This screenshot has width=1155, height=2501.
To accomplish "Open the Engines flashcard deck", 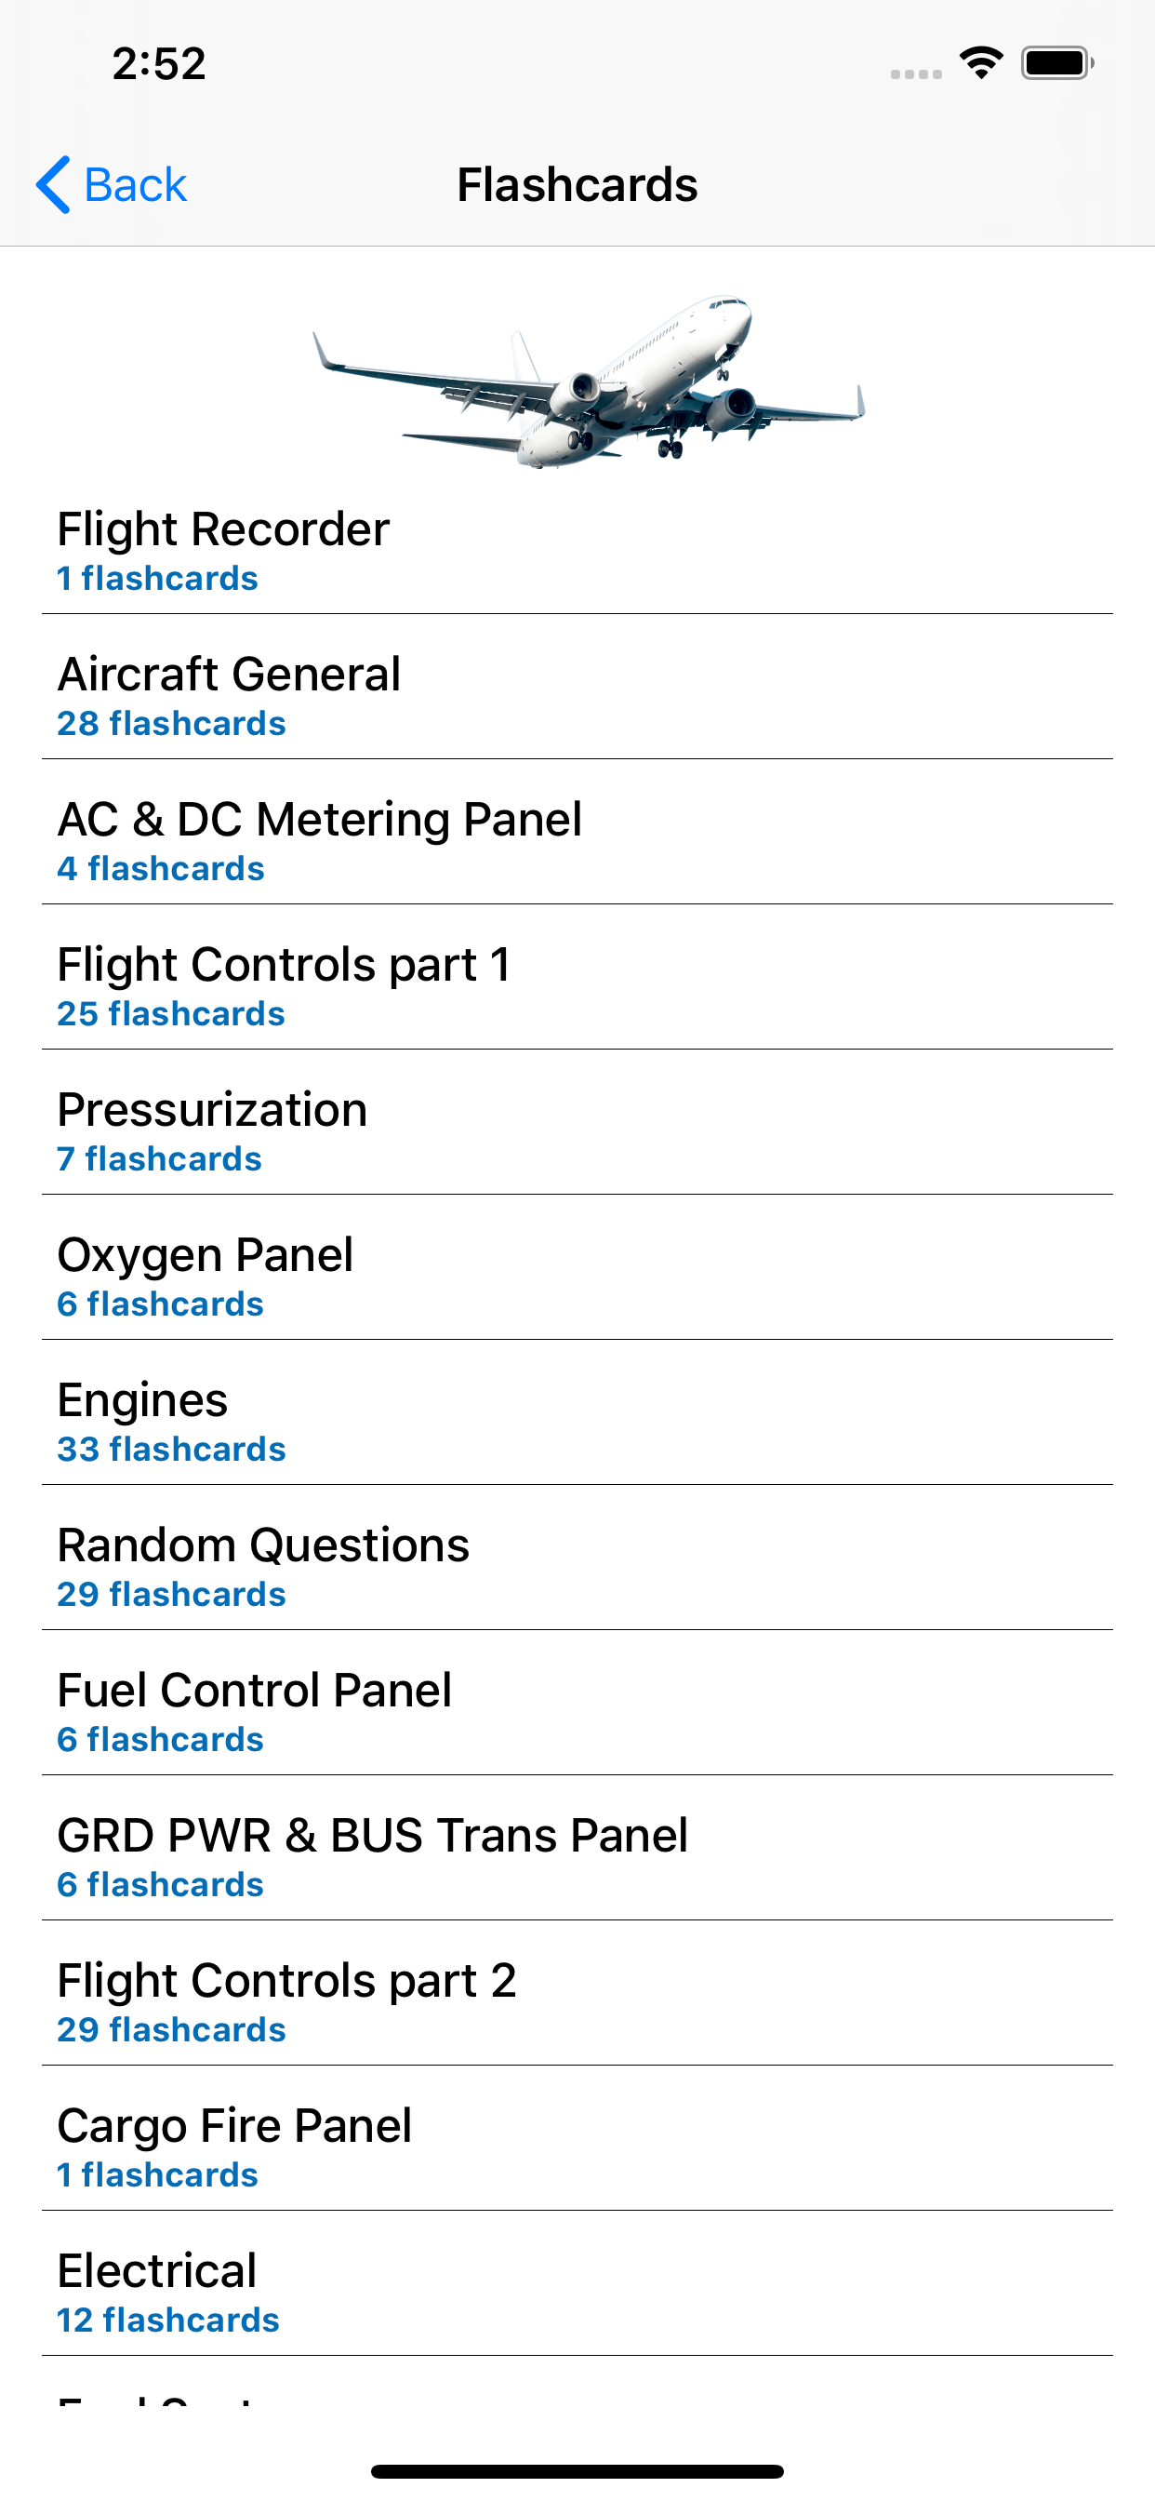I will pyautogui.click(x=577, y=1421).
